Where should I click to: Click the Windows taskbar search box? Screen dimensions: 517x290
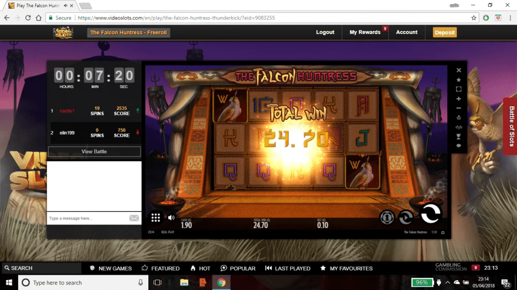(x=82, y=282)
